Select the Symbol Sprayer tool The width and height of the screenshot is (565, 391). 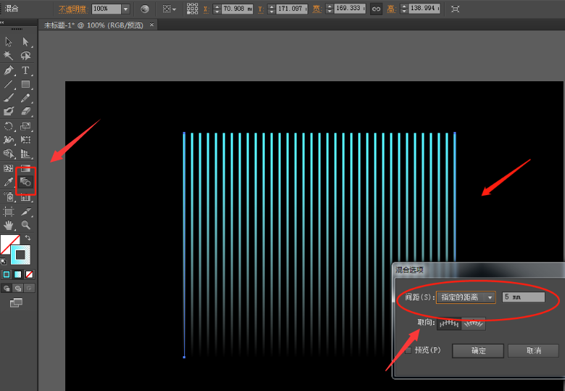[9, 197]
